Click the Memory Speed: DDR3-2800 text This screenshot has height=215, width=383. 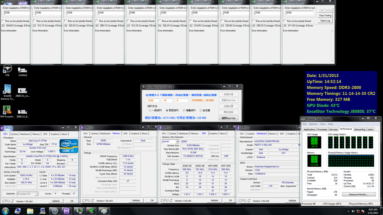334,87
